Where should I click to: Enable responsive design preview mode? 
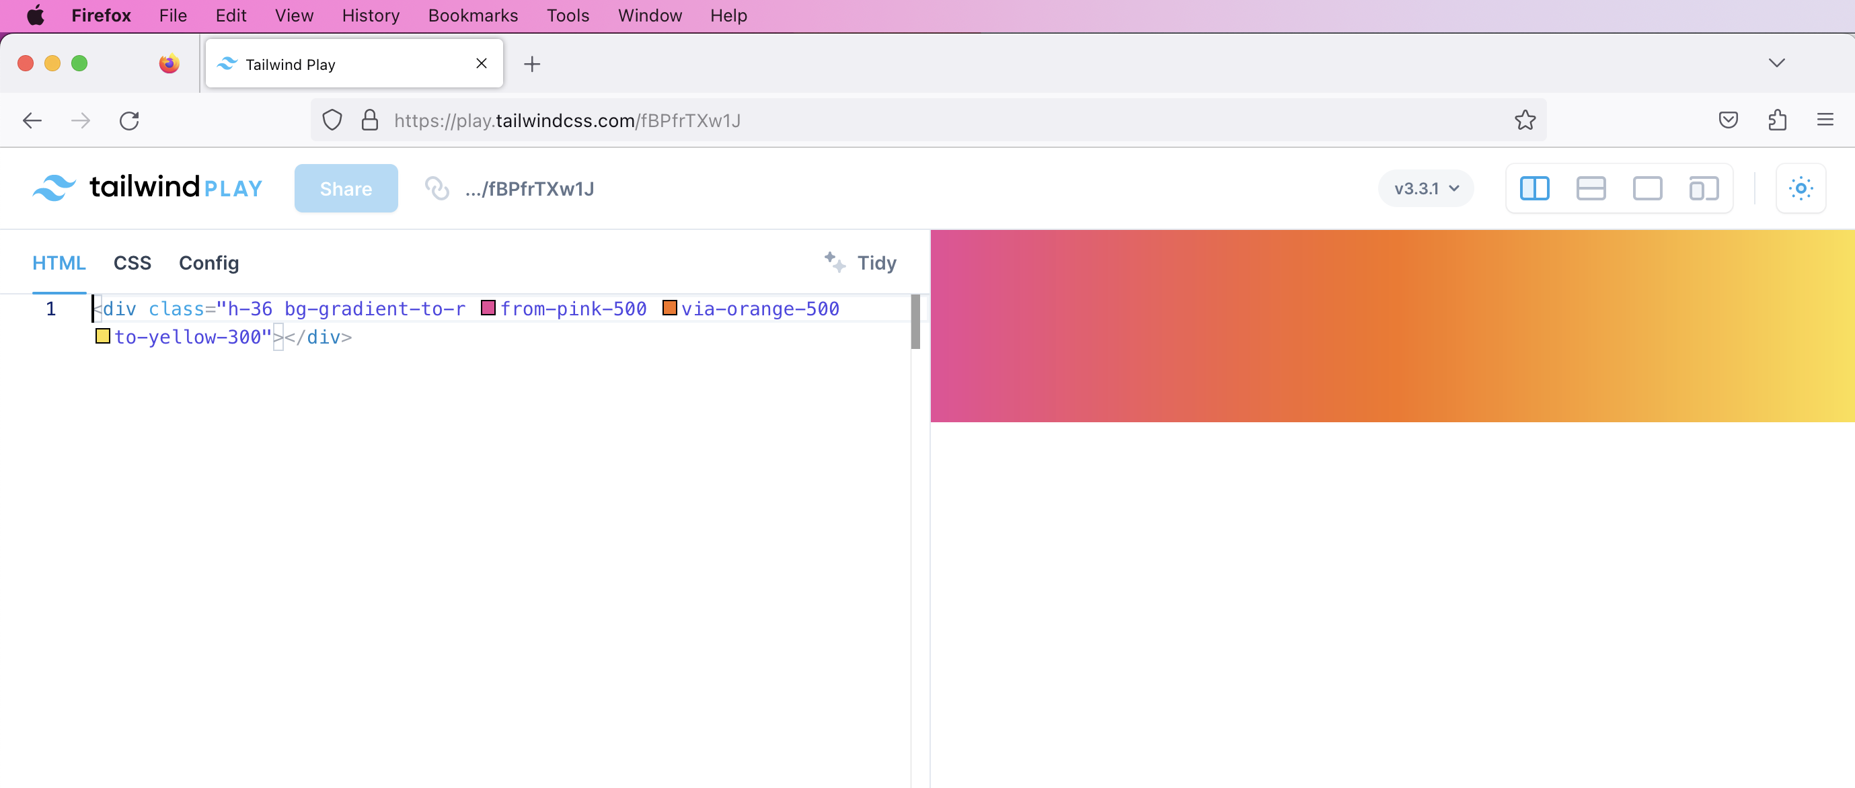(x=1703, y=188)
